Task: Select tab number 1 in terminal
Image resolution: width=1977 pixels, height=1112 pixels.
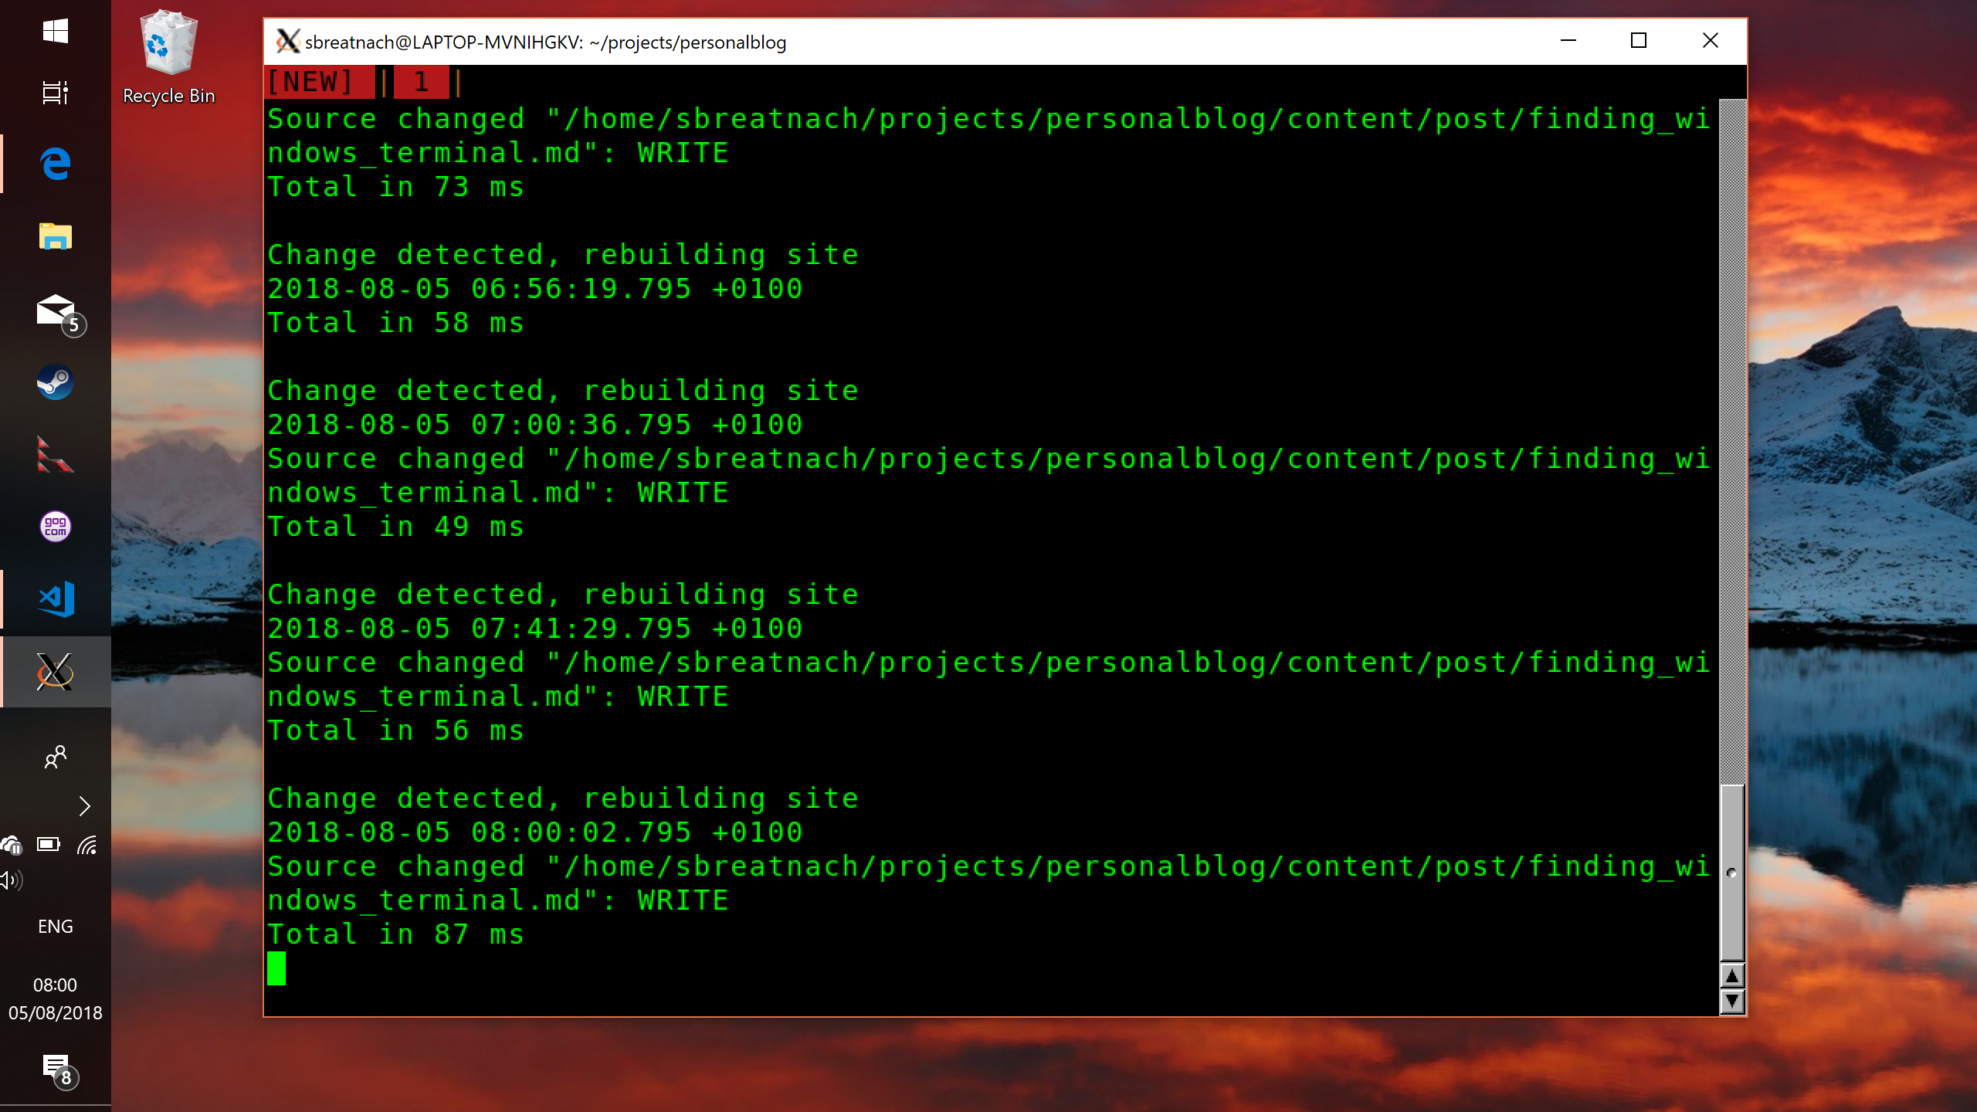Action: point(422,81)
